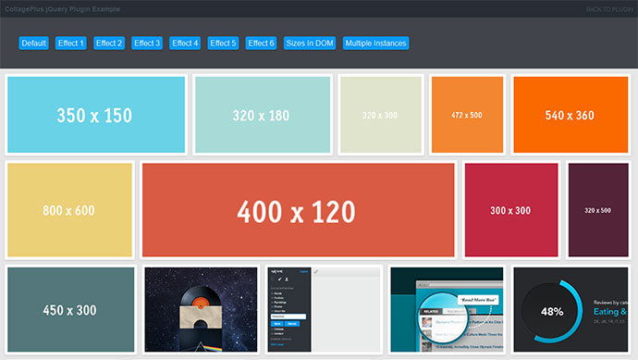Apply Effect 1

coord(71,43)
